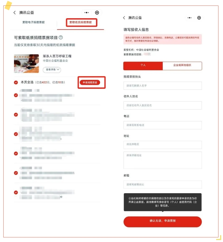
Task: Go back using left panel's back arrow
Action: pos(15,13)
